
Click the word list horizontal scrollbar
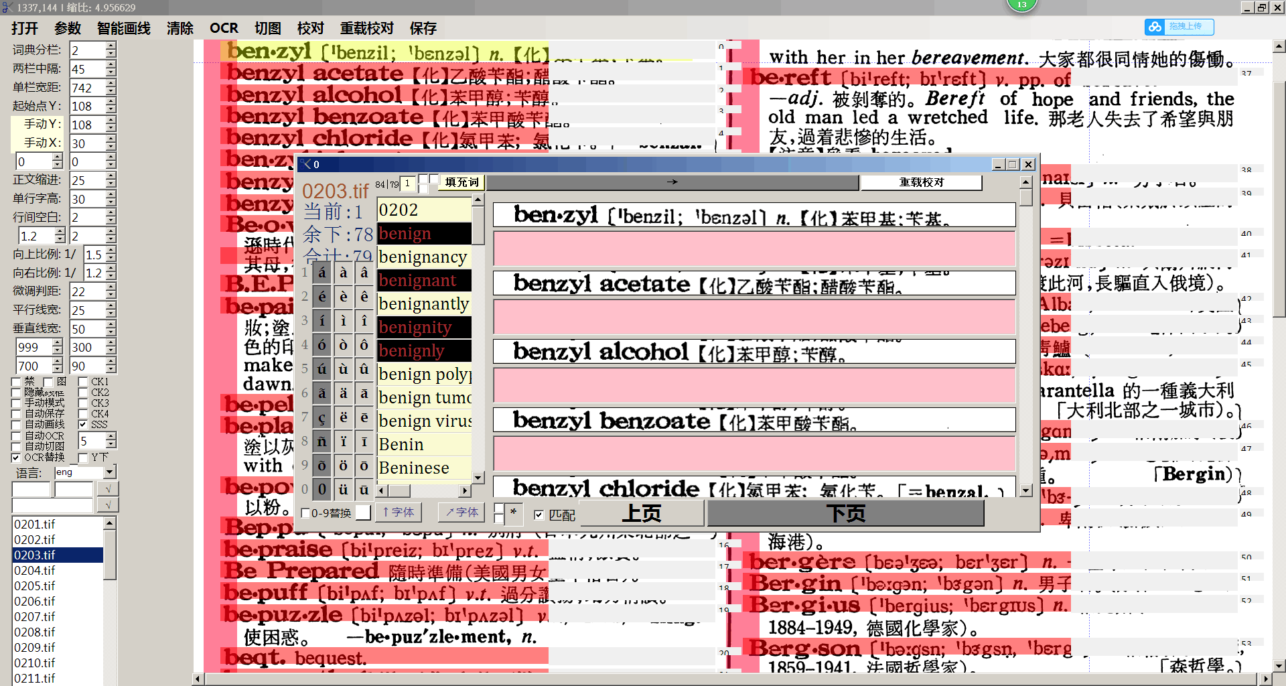click(x=423, y=490)
